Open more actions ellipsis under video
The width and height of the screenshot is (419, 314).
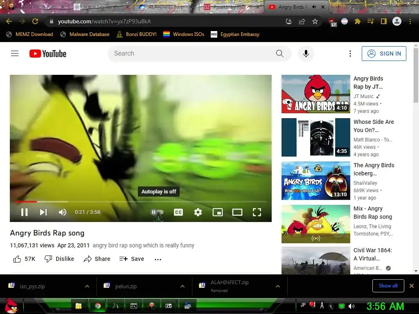pyautogui.click(x=158, y=259)
